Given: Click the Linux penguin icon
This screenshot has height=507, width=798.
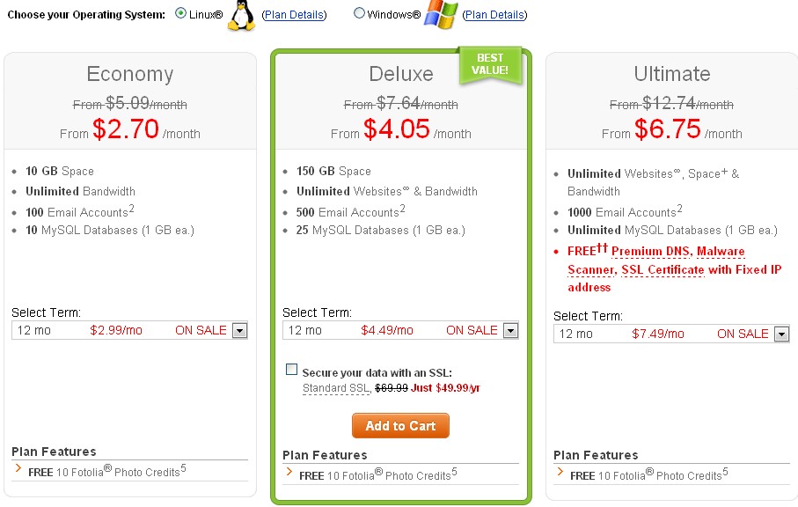Looking at the screenshot, I should click(x=242, y=16).
